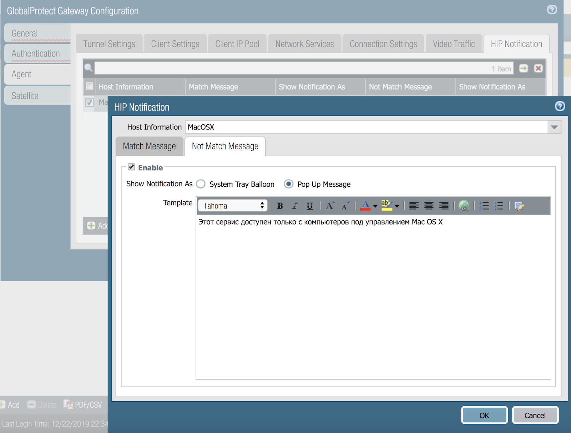Switch to the Video Traffic tab
571x433 pixels.
(x=454, y=44)
